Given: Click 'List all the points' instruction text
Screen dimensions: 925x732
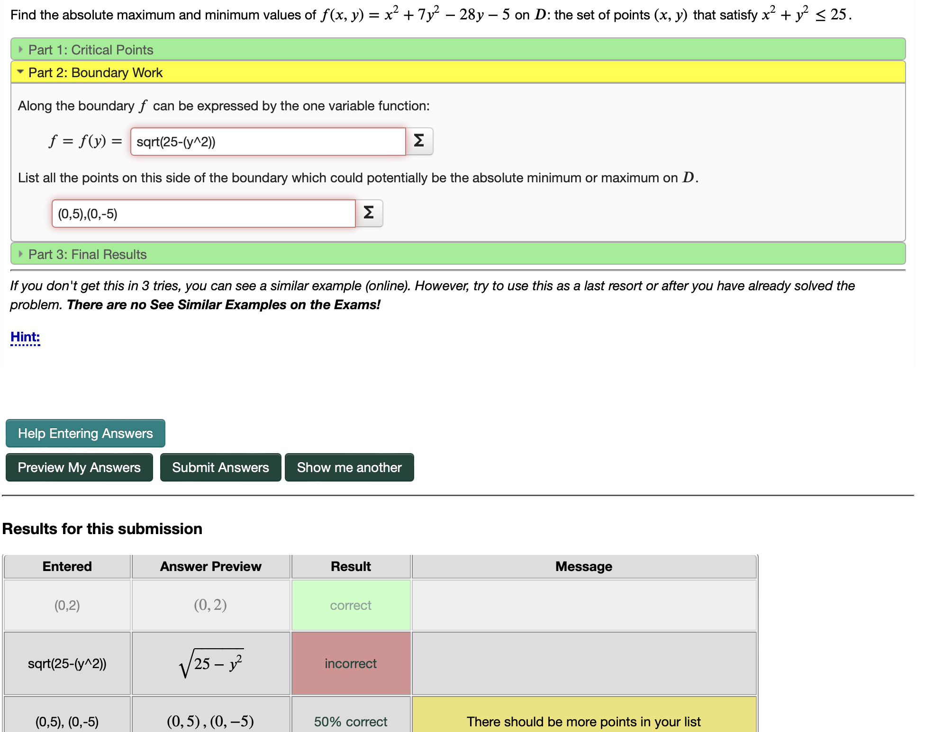Looking at the screenshot, I should click(x=358, y=178).
